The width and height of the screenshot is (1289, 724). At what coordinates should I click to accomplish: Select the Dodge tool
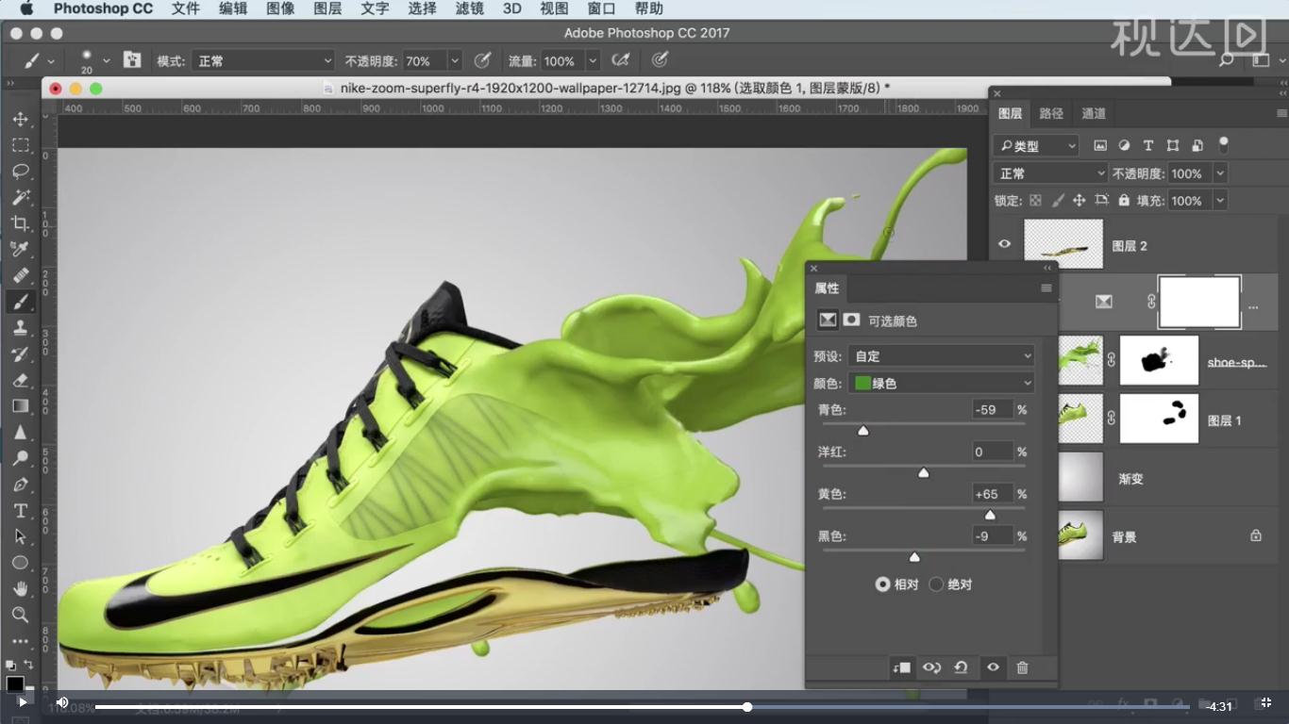click(20, 458)
